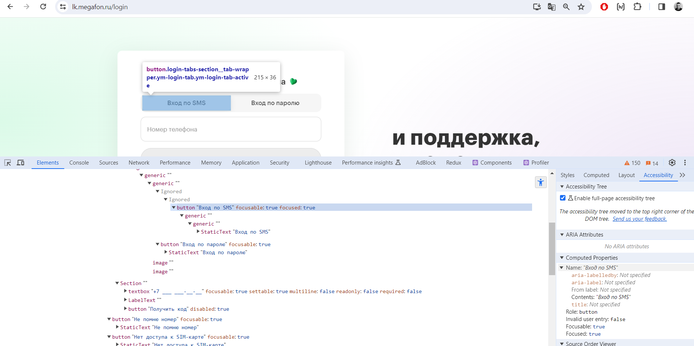This screenshot has width=694, height=346.
Task: Open the Extensions puzzle icon
Action: pyautogui.click(x=637, y=7)
